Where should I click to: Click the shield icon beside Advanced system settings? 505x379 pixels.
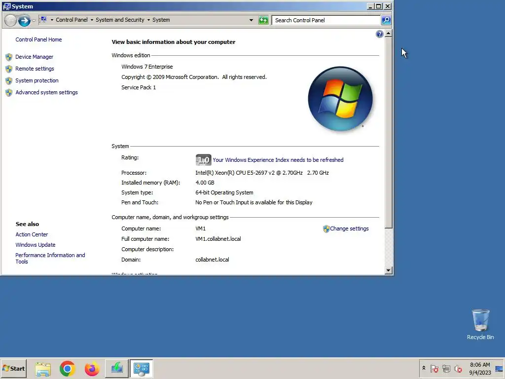pos(9,93)
